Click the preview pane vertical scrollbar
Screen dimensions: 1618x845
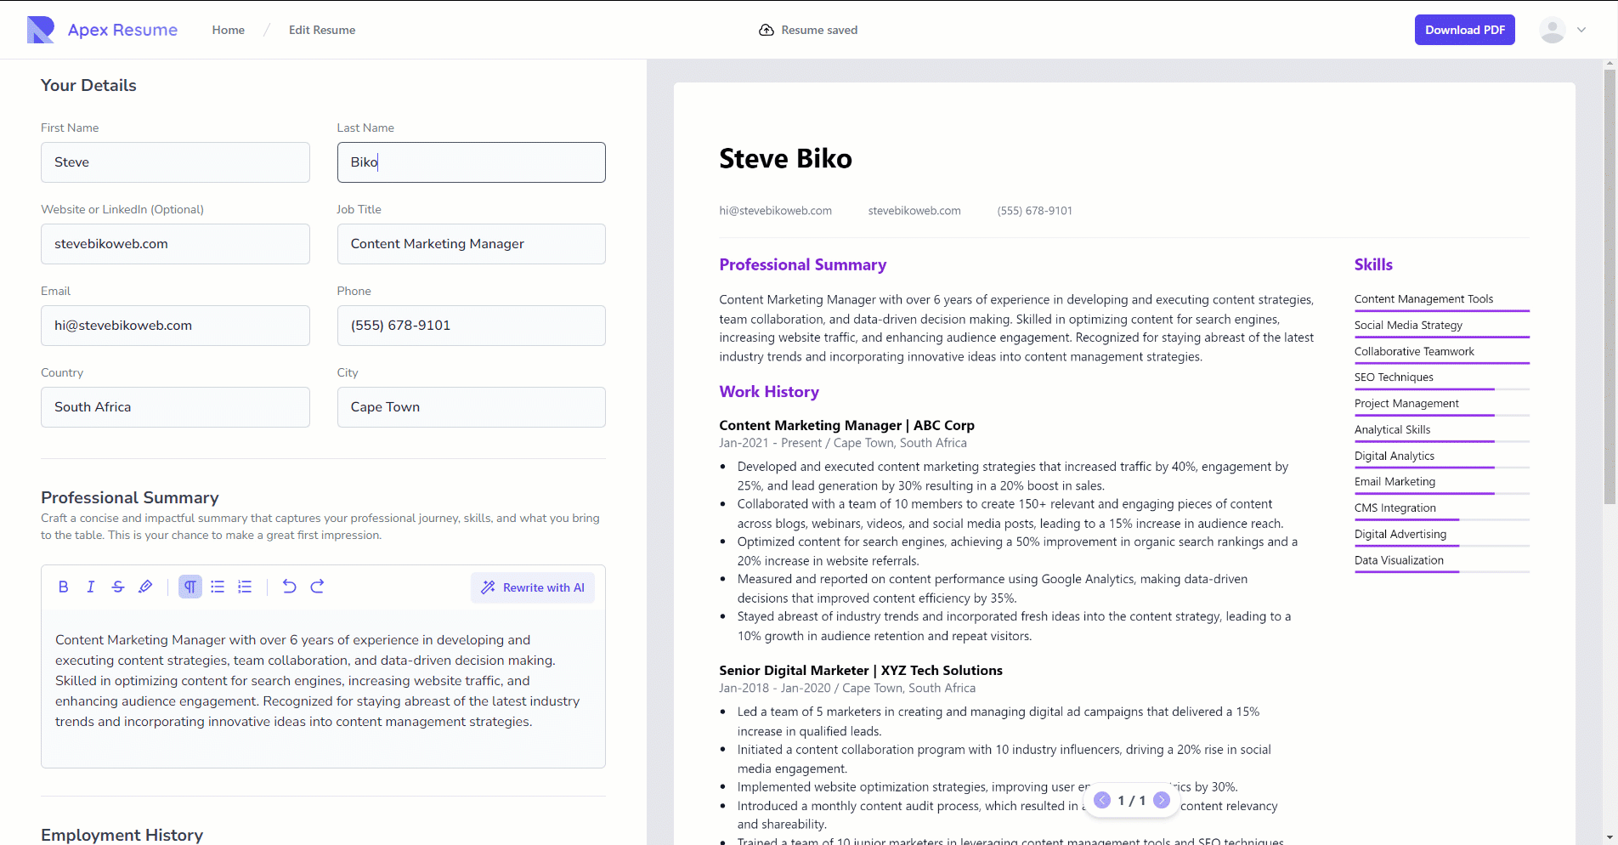coord(1610,287)
